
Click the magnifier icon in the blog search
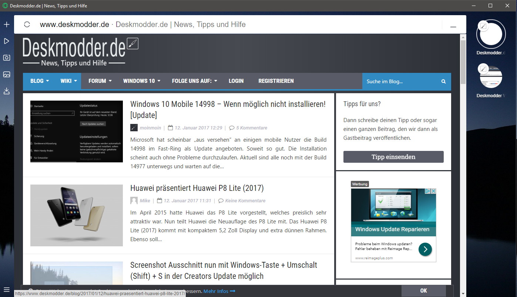coord(443,81)
